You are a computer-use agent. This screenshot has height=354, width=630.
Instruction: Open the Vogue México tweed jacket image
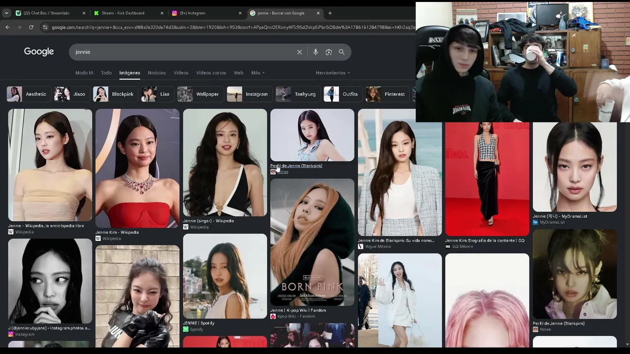pyautogui.click(x=400, y=172)
